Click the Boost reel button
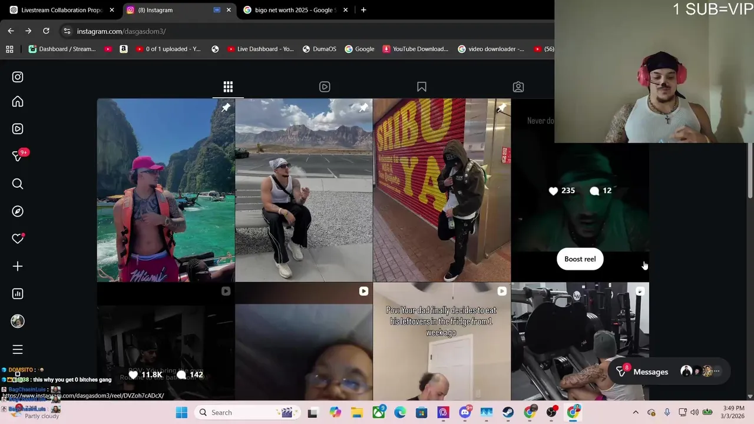The image size is (754, 424). (580, 259)
